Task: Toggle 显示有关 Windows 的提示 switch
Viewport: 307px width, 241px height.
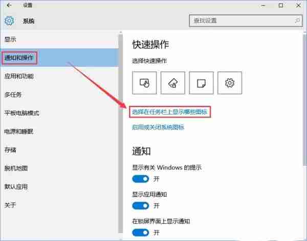Action: pyautogui.click(x=141, y=179)
